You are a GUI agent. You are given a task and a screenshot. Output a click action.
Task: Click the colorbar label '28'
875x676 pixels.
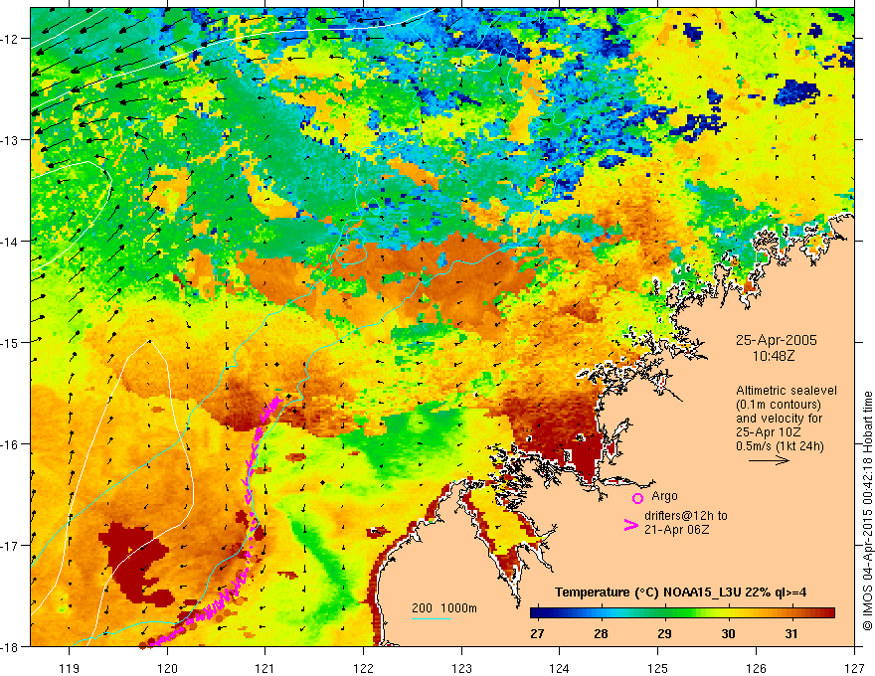click(601, 634)
